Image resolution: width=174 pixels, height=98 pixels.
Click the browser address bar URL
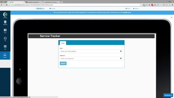[x=32, y=5]
